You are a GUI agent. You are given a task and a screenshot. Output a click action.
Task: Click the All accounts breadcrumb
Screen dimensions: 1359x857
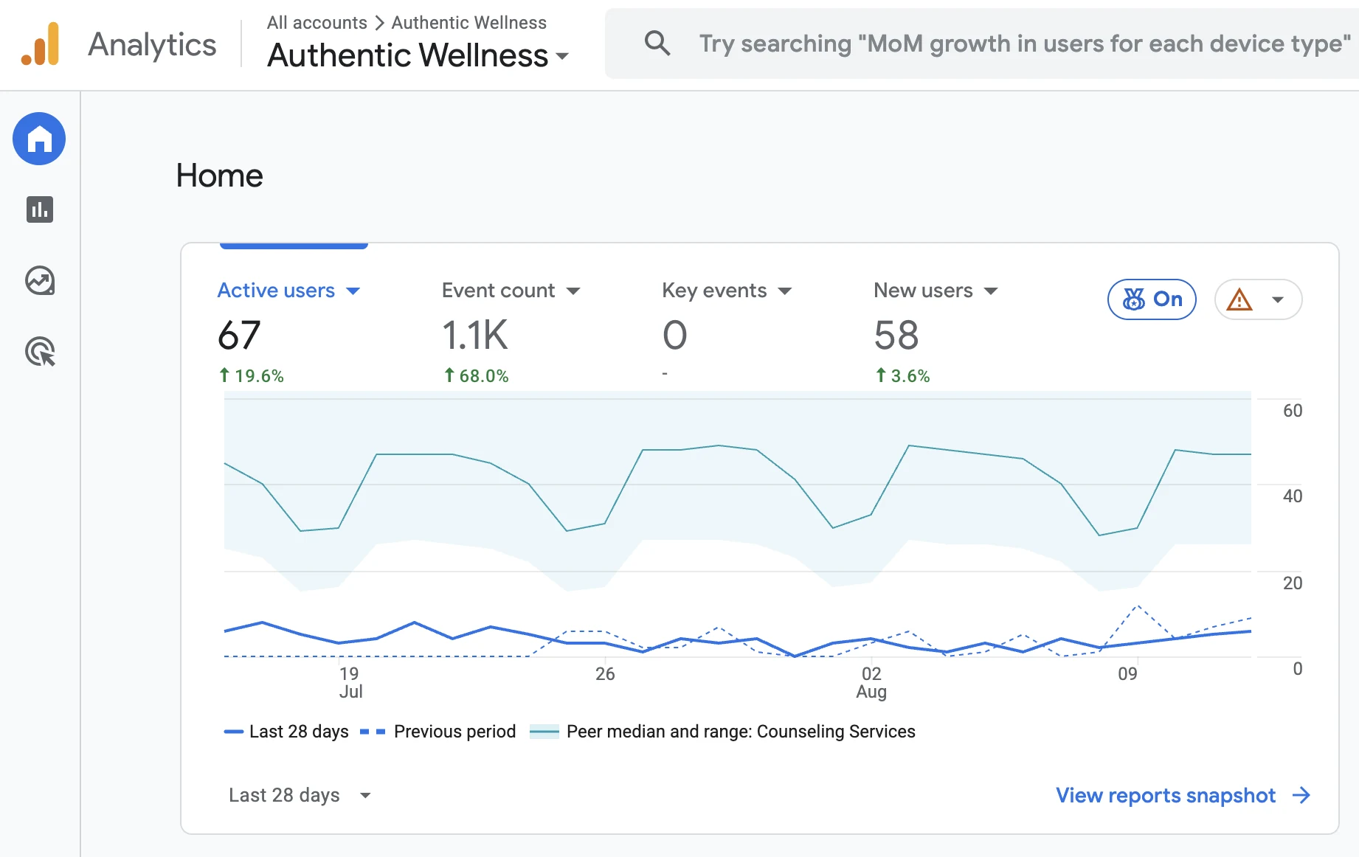(317, 23)
